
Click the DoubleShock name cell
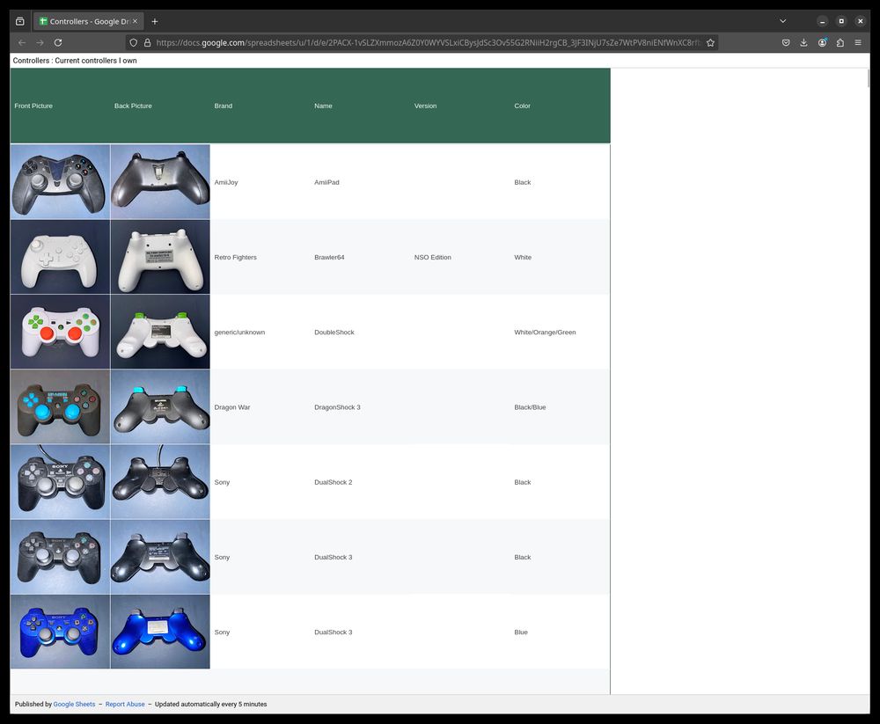tap(361, 333)
